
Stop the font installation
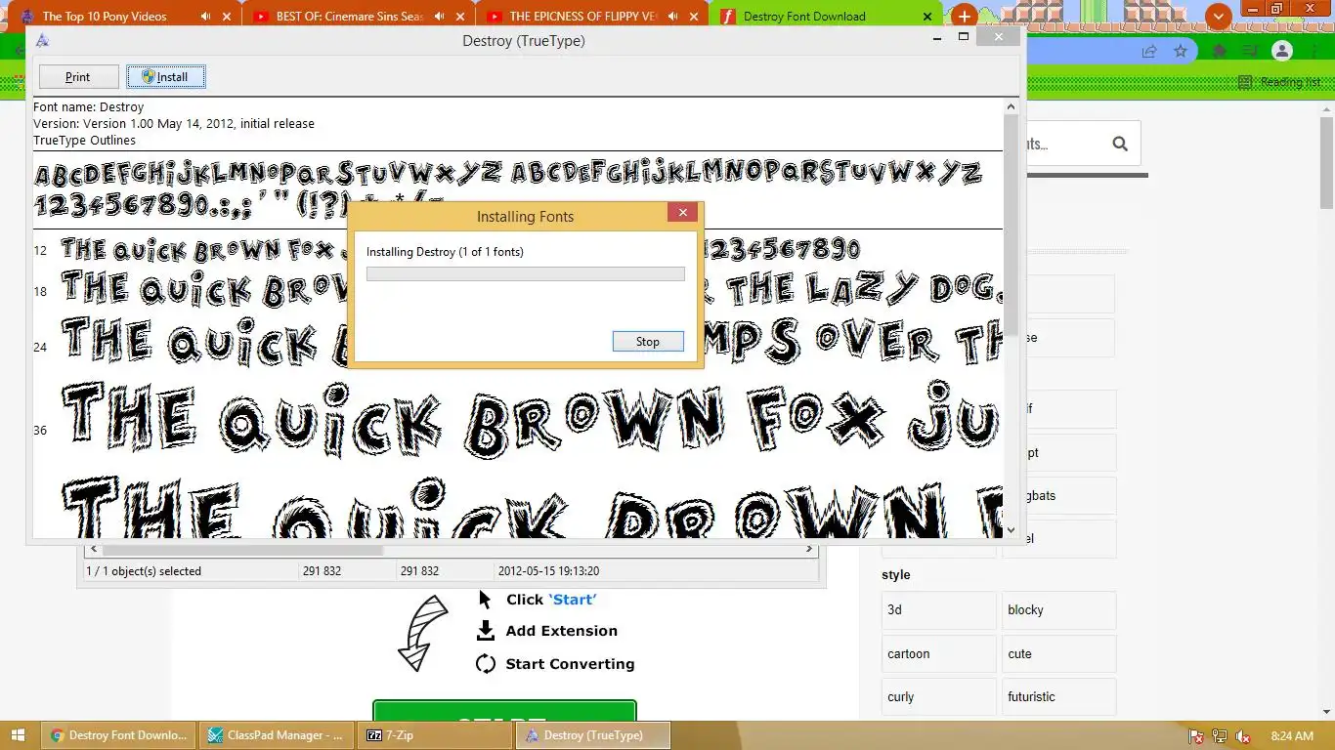pyautogui.click(x=648, y=342)
